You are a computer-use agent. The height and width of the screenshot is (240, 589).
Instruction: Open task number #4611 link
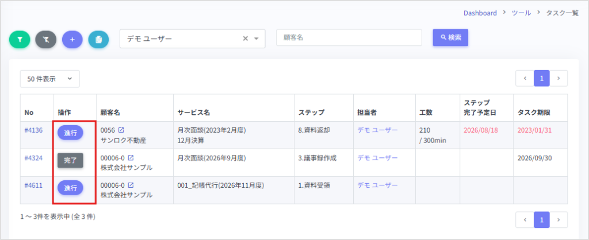pyautogui.click(x=33, y=185)
